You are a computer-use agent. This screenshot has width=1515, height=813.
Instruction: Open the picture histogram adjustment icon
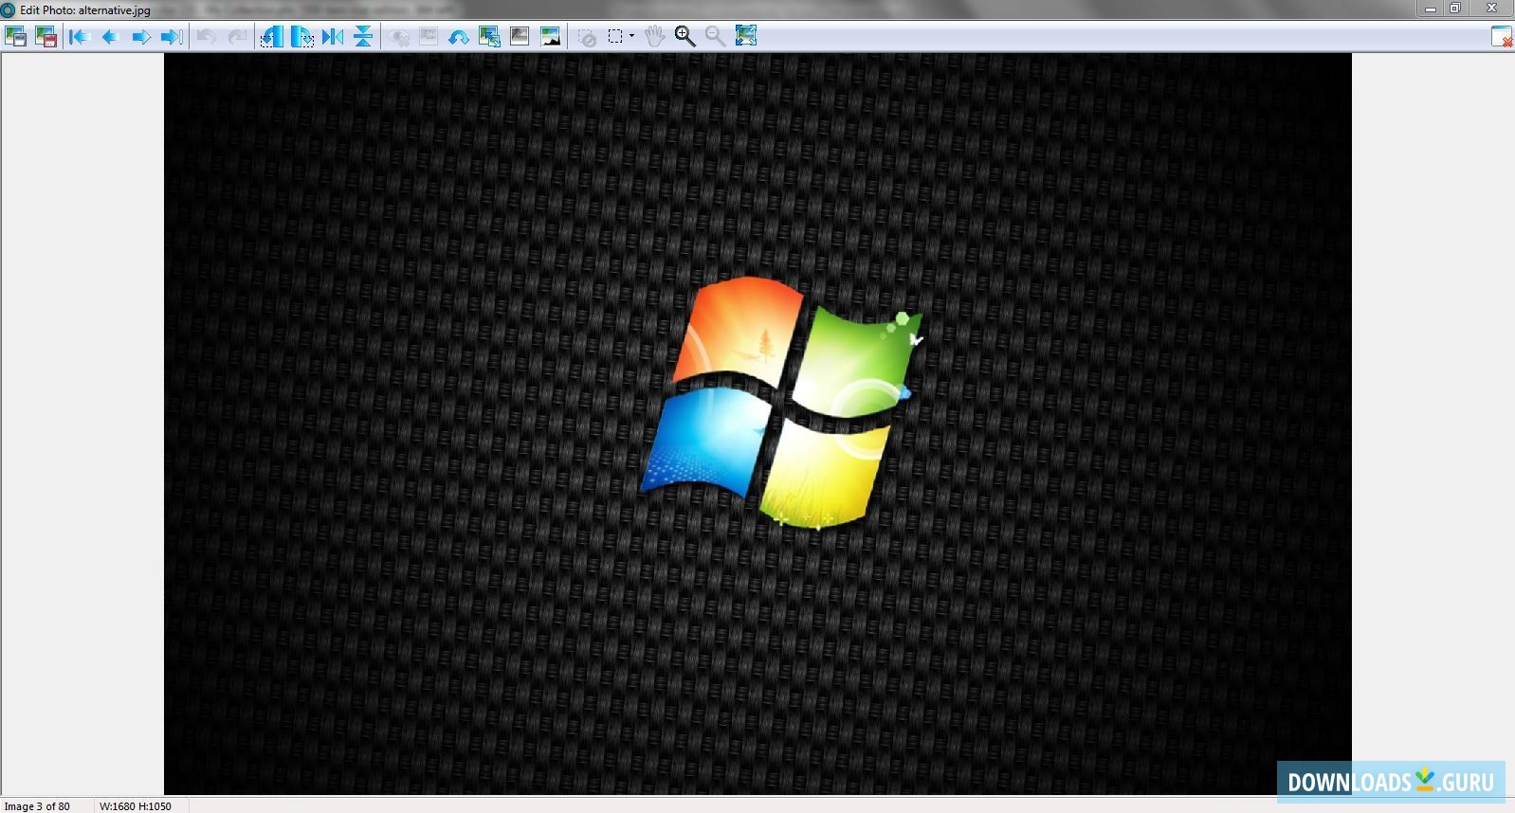pos(550,37)
